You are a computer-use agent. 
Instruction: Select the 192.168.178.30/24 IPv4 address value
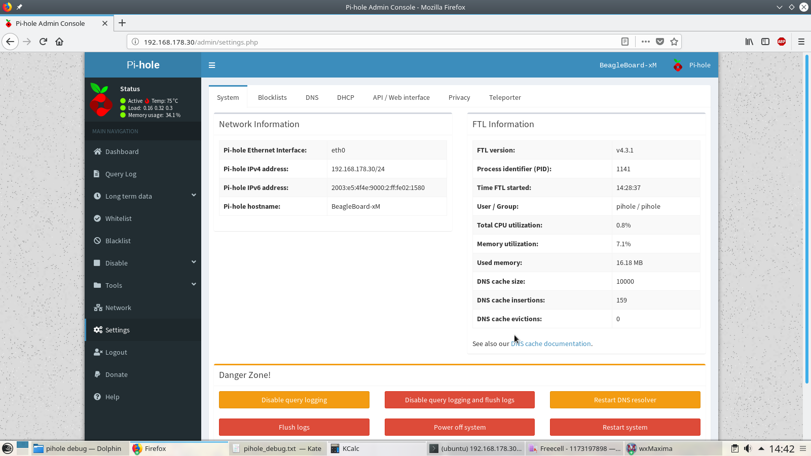point(358,169)
